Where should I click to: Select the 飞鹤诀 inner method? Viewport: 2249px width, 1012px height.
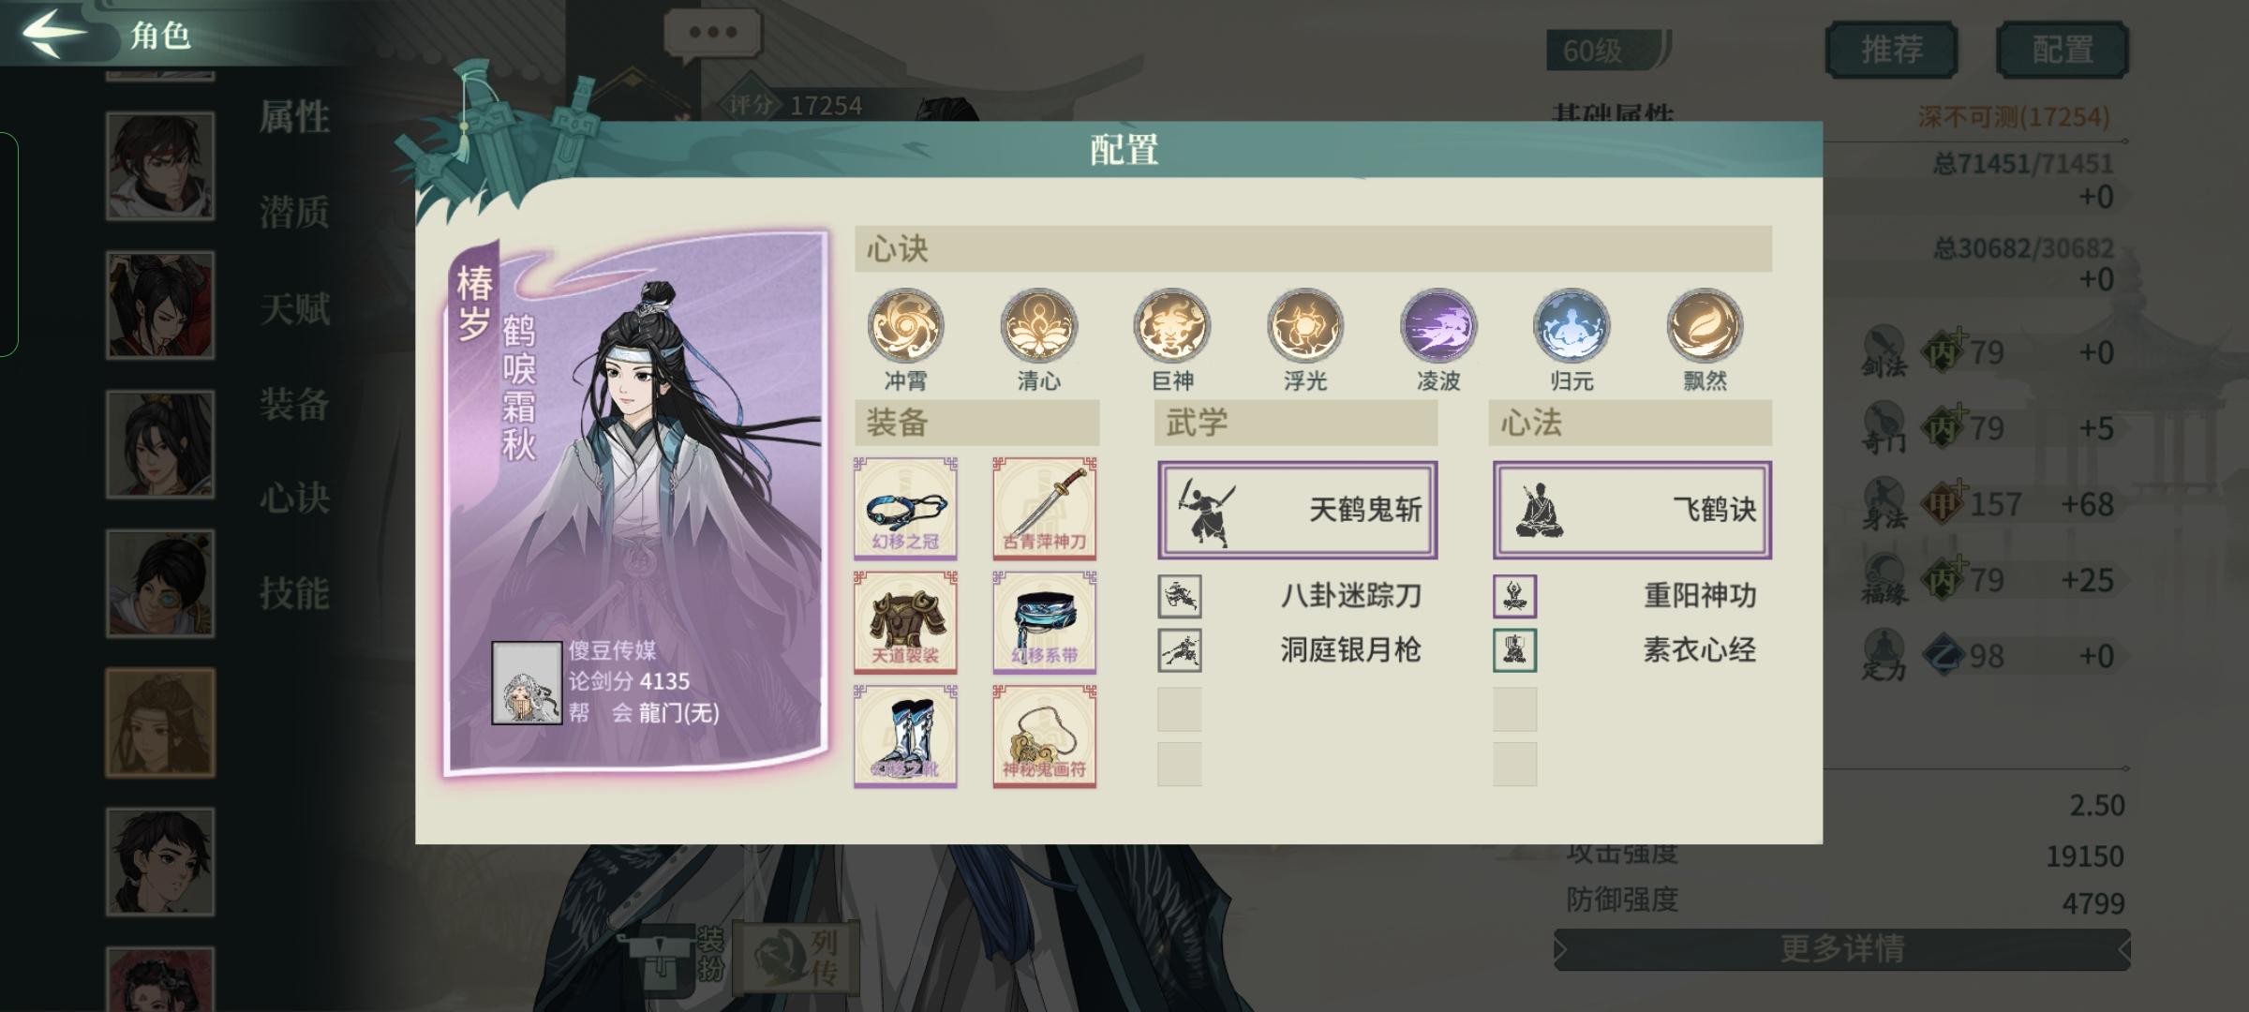pos(1631,510)
